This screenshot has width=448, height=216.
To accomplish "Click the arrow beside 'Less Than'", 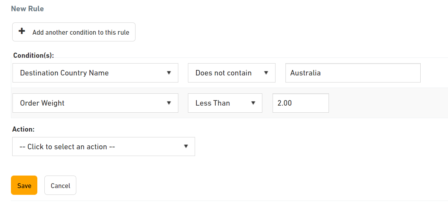I will (253, 103).
